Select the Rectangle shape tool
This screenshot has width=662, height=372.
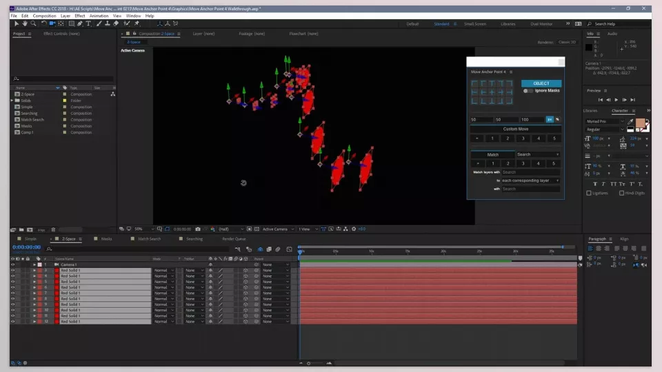[x=71, y=23]
